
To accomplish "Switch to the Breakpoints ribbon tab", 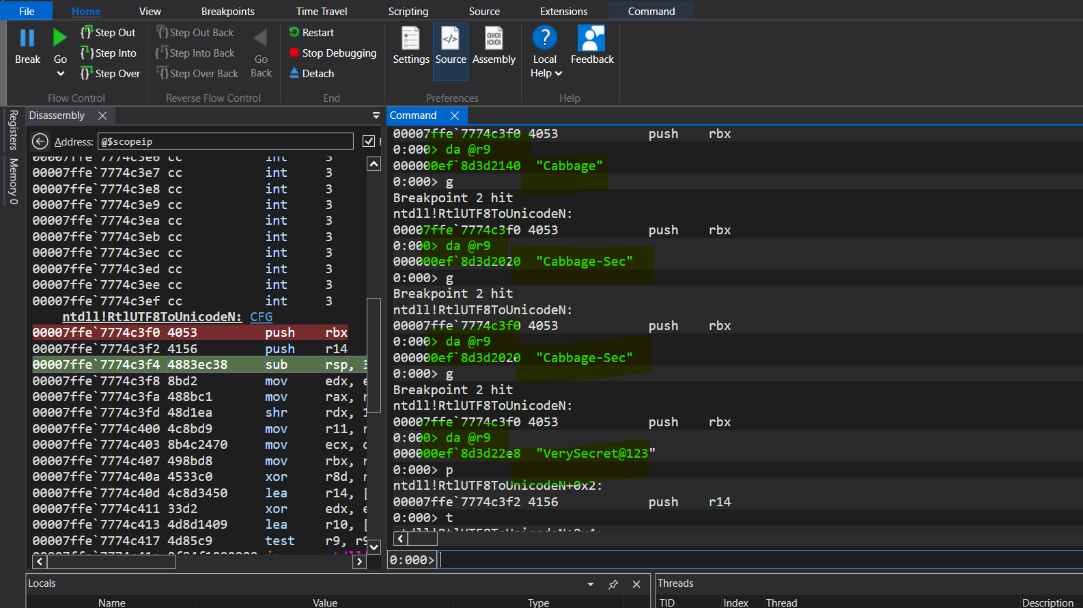I will tap(228, 11).
